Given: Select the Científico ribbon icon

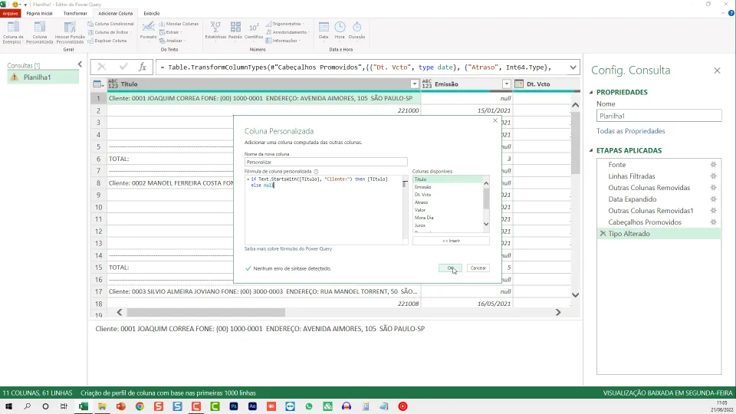Looking at the screenshot, I should (x=254, y=31).
